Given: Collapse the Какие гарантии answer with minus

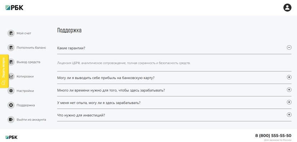Looking at the screenshot, I should pyautogui.click(x=289, y=47).
